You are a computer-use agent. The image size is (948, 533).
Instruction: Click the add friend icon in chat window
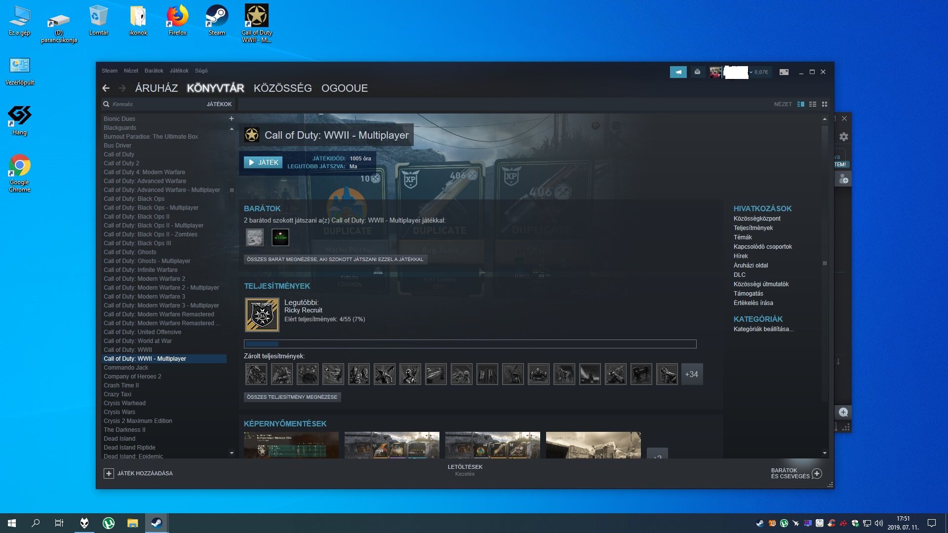[x=844, y=179]
